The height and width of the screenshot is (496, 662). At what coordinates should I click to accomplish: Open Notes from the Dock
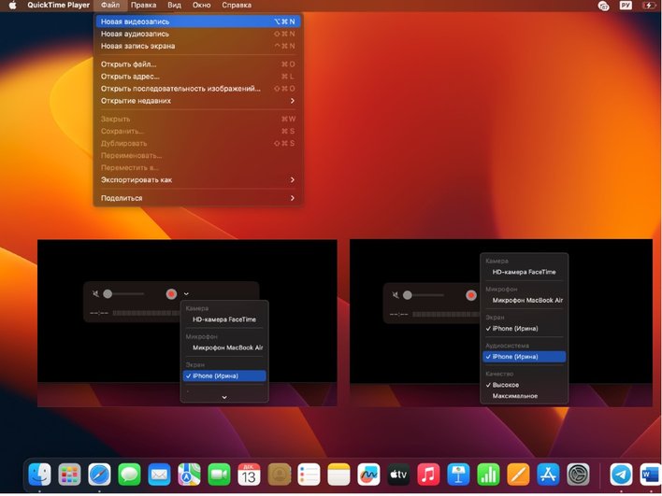click(x=339, y=475)
